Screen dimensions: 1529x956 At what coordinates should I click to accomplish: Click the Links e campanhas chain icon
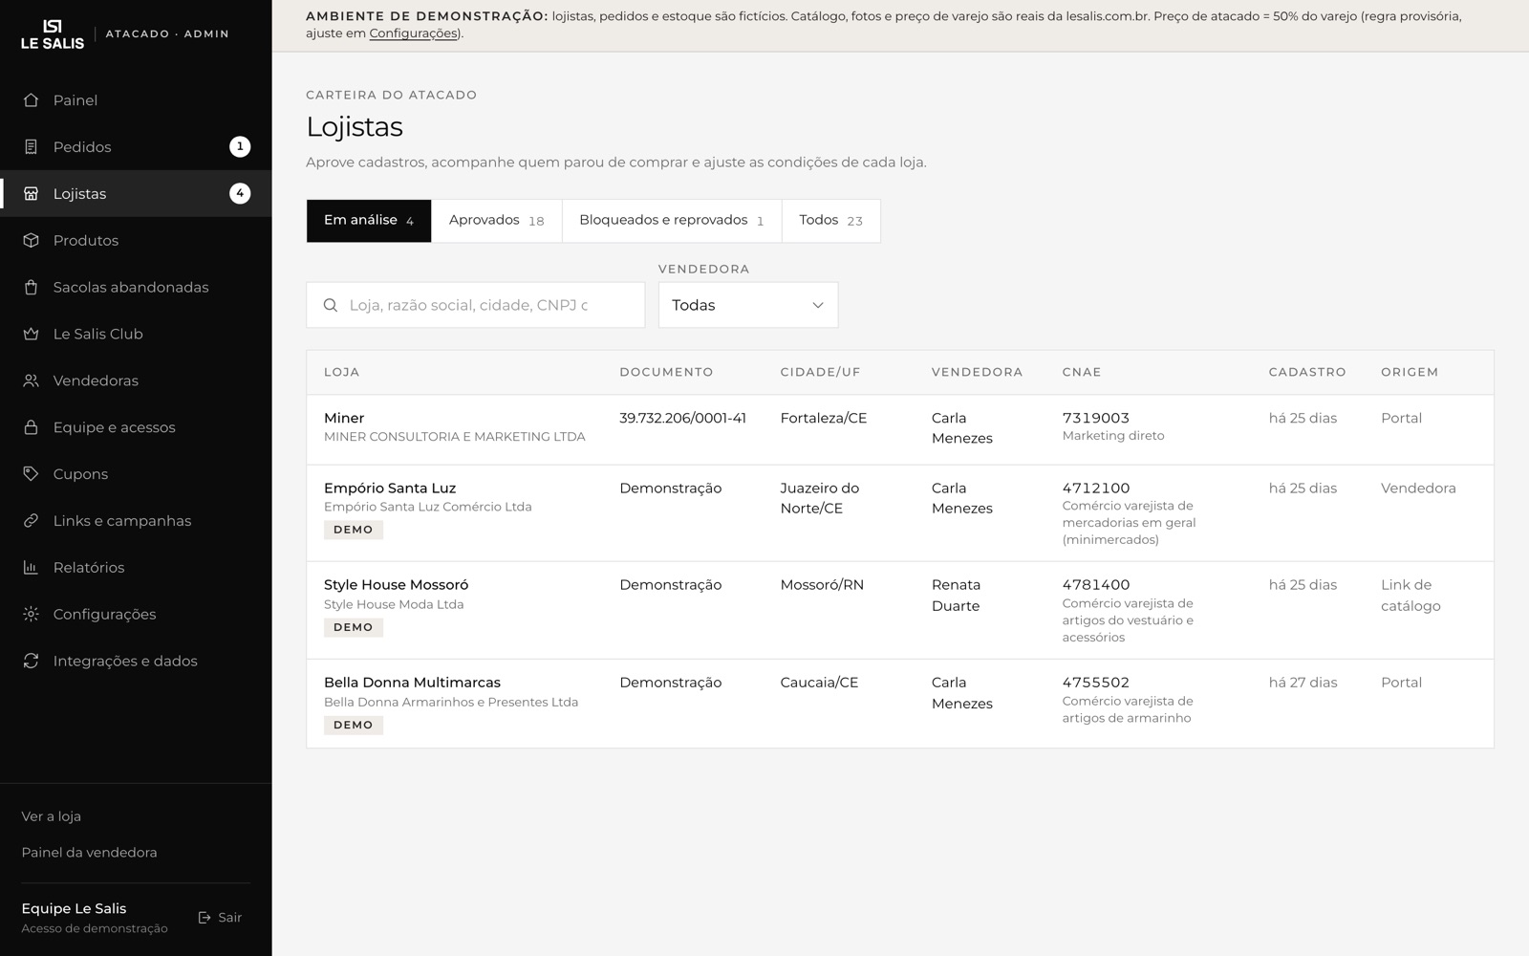tap(31, 521)
